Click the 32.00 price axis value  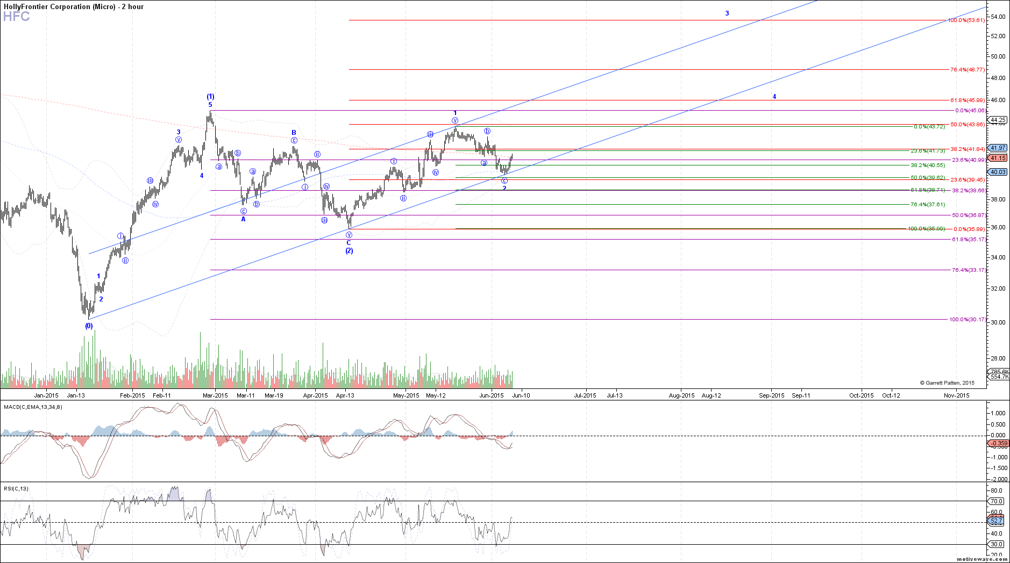point(998,288)
